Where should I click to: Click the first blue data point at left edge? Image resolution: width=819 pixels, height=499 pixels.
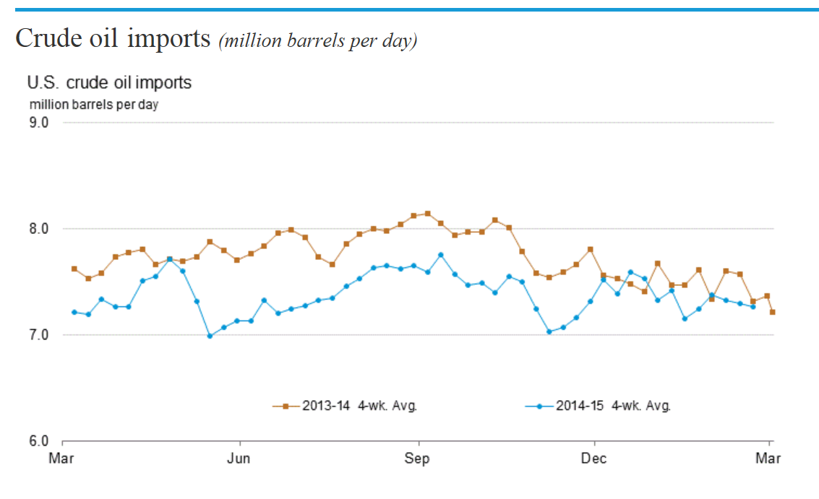click(x=74, y=312)
